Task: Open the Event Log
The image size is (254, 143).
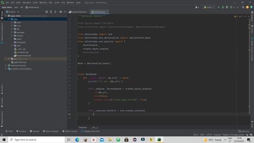Action: 243,131
